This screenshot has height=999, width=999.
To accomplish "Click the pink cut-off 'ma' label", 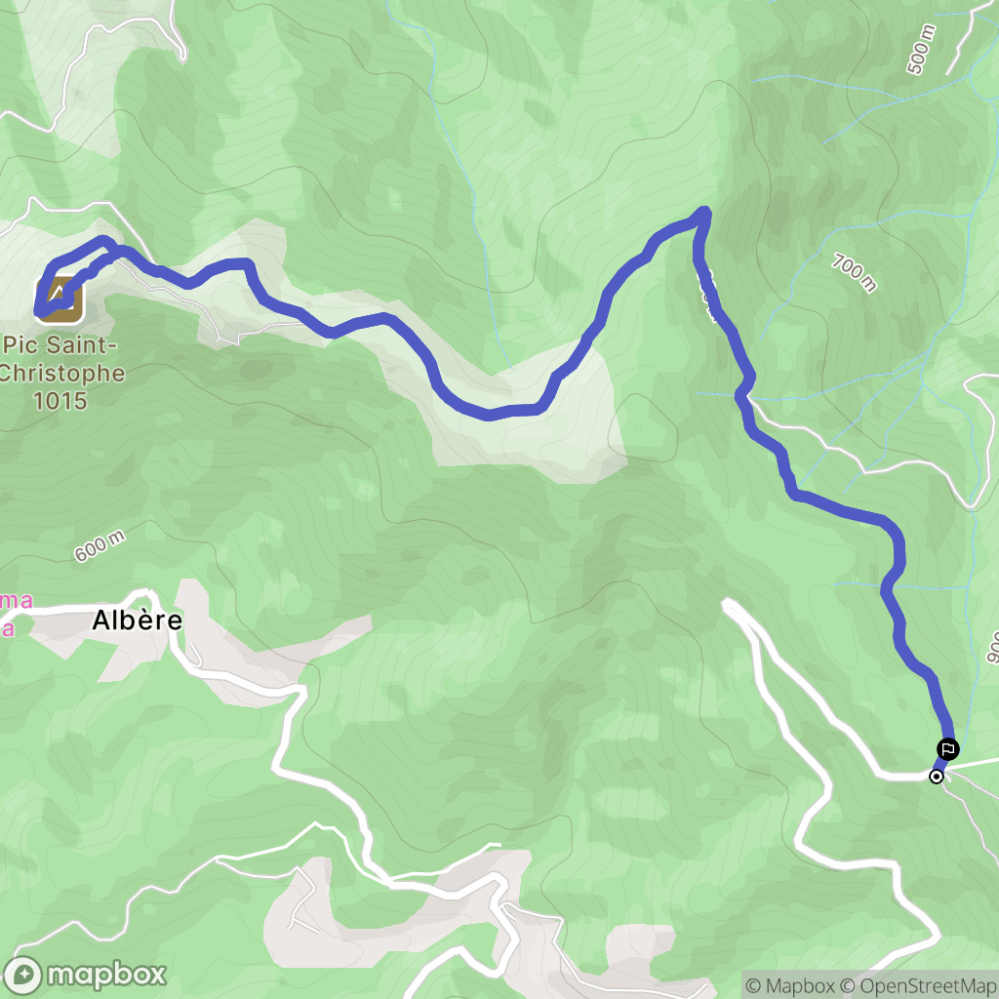I will coord(16,600).
